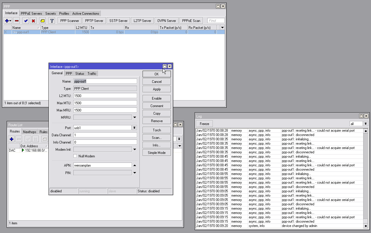Image resolution: width=371 pixels, height=233 pixels.
Task: Click the blue plus icon in Route List
Action: 12,139
